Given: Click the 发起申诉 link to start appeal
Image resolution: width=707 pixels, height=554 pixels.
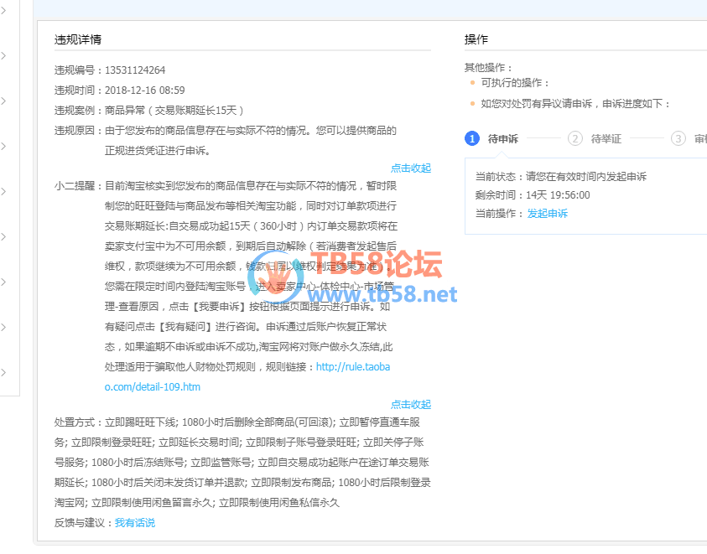Looking at the screenshot, I should pyautogui.click(x=547, y=214).
